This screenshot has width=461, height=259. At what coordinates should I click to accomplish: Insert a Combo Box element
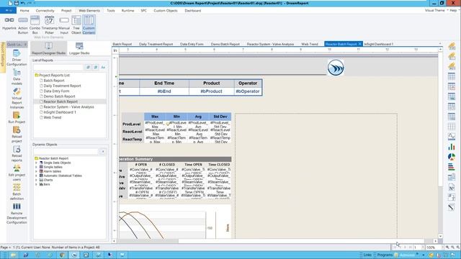coord(35,24)
